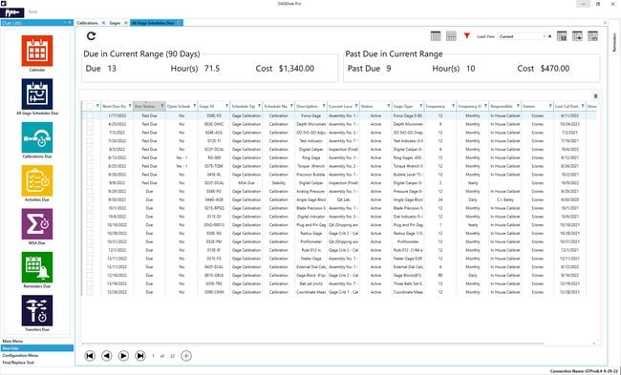Select the MSA Due schedule type cell
Screen dimensions: 621x375
[246, 183]
